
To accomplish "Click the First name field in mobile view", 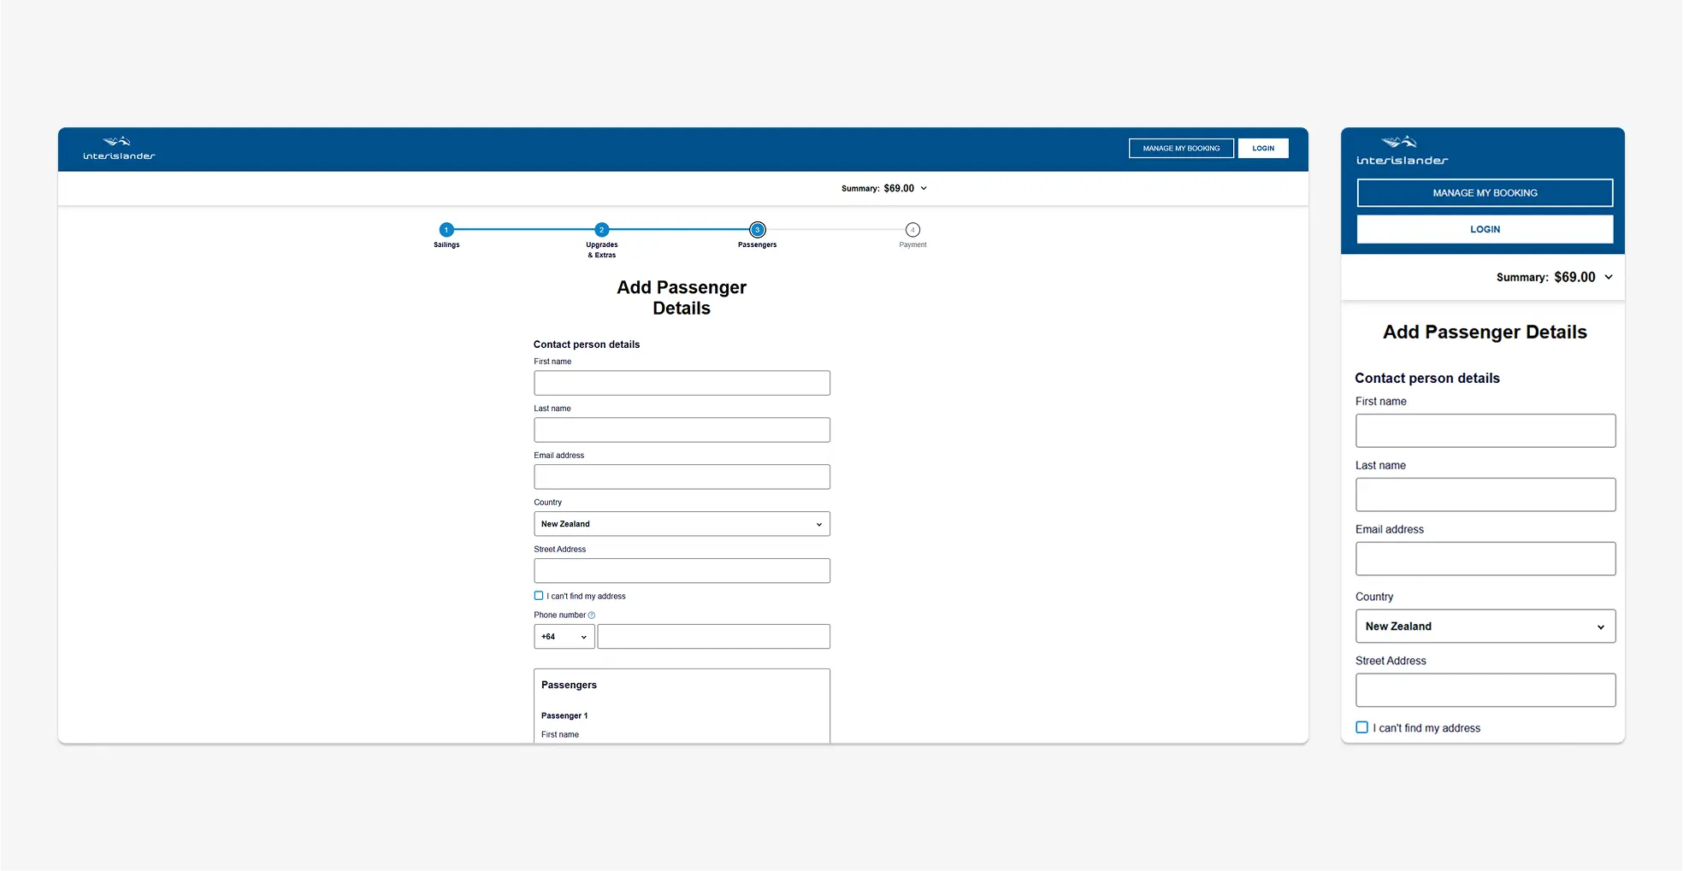I will (x=1485, y=431).
